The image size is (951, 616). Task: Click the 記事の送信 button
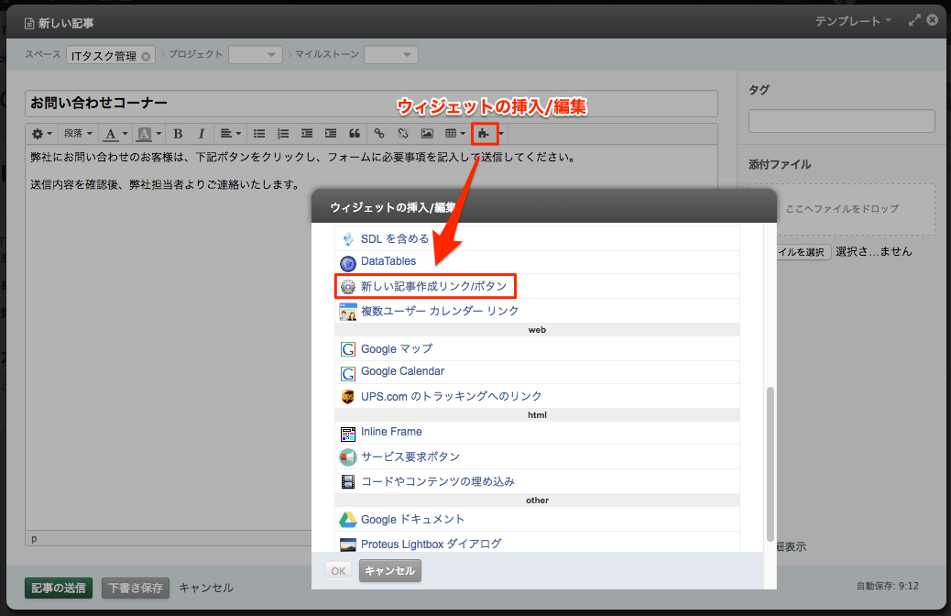[59, 588]
